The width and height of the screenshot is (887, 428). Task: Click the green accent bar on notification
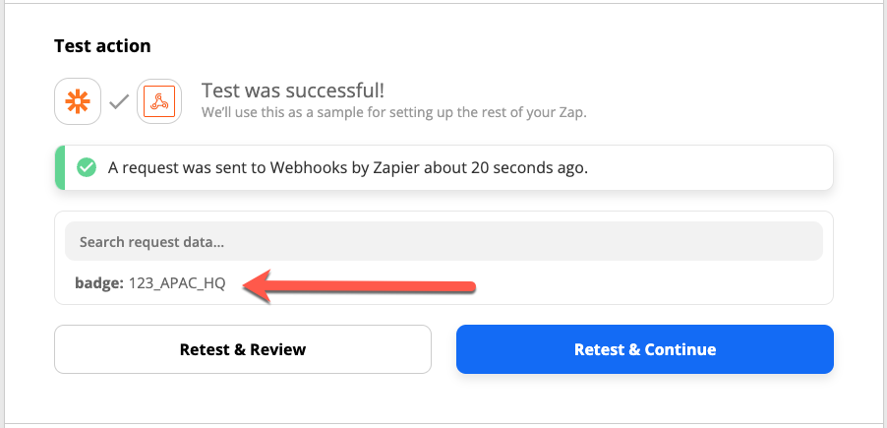click(x=59, y=167)
